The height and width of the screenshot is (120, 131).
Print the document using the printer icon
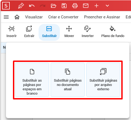(x=75, y=6)
